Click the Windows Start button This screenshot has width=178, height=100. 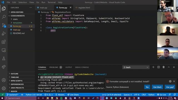[2, 98]
